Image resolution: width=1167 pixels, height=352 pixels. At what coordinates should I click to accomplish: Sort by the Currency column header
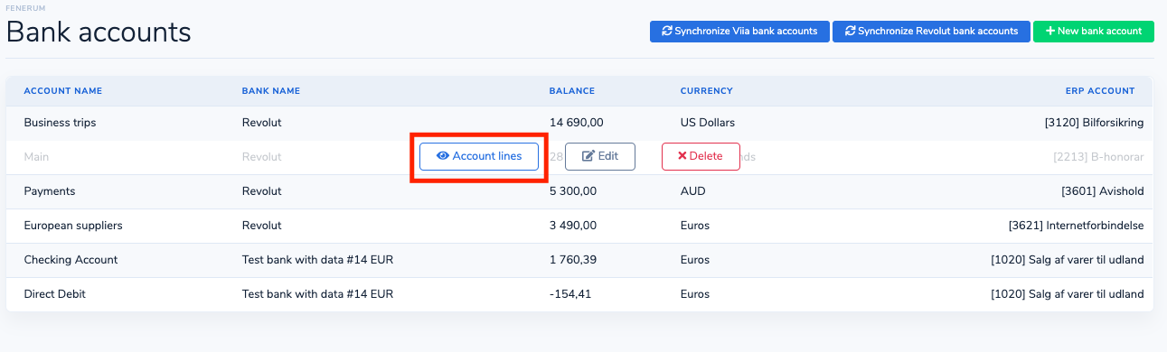pyautogui.click(x=706, y=91)
